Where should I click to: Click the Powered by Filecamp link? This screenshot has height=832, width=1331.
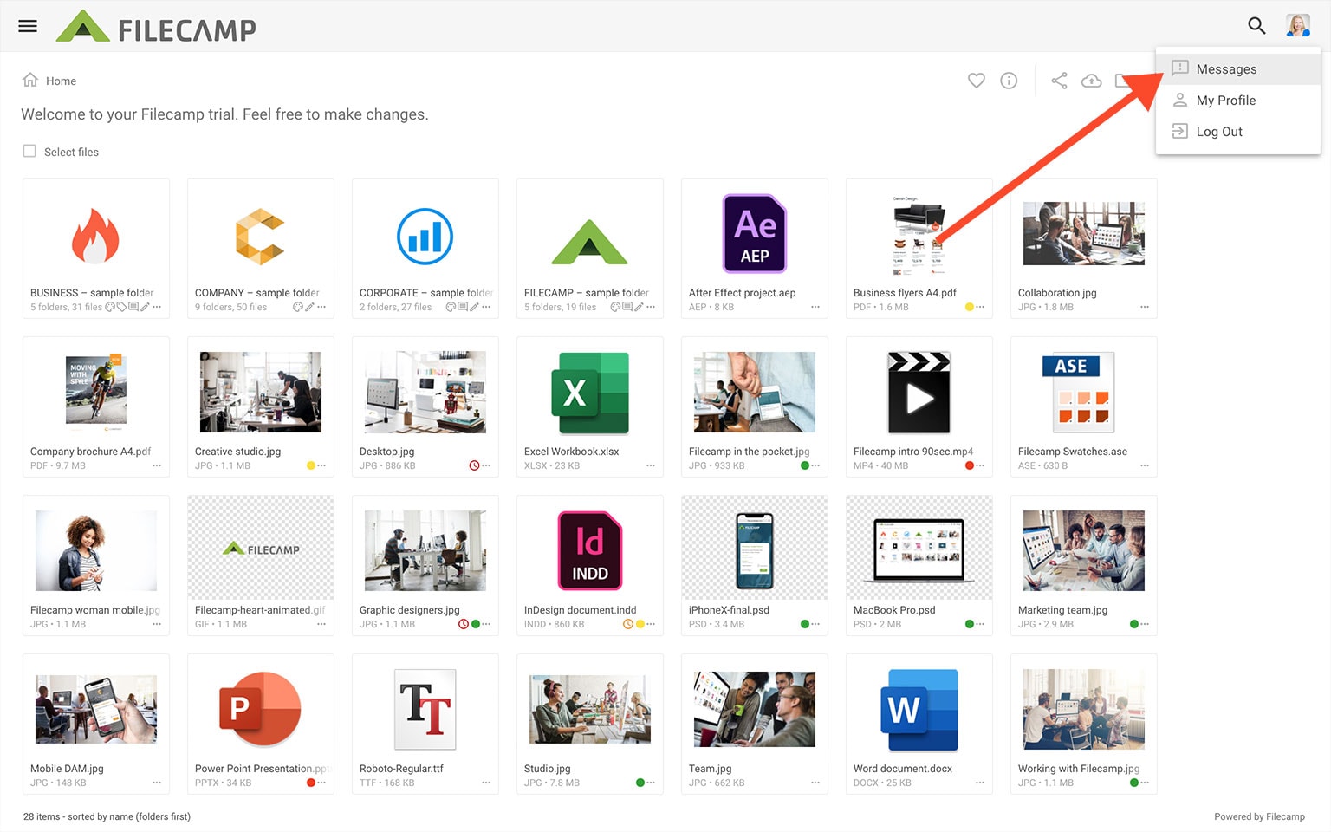1259,816
